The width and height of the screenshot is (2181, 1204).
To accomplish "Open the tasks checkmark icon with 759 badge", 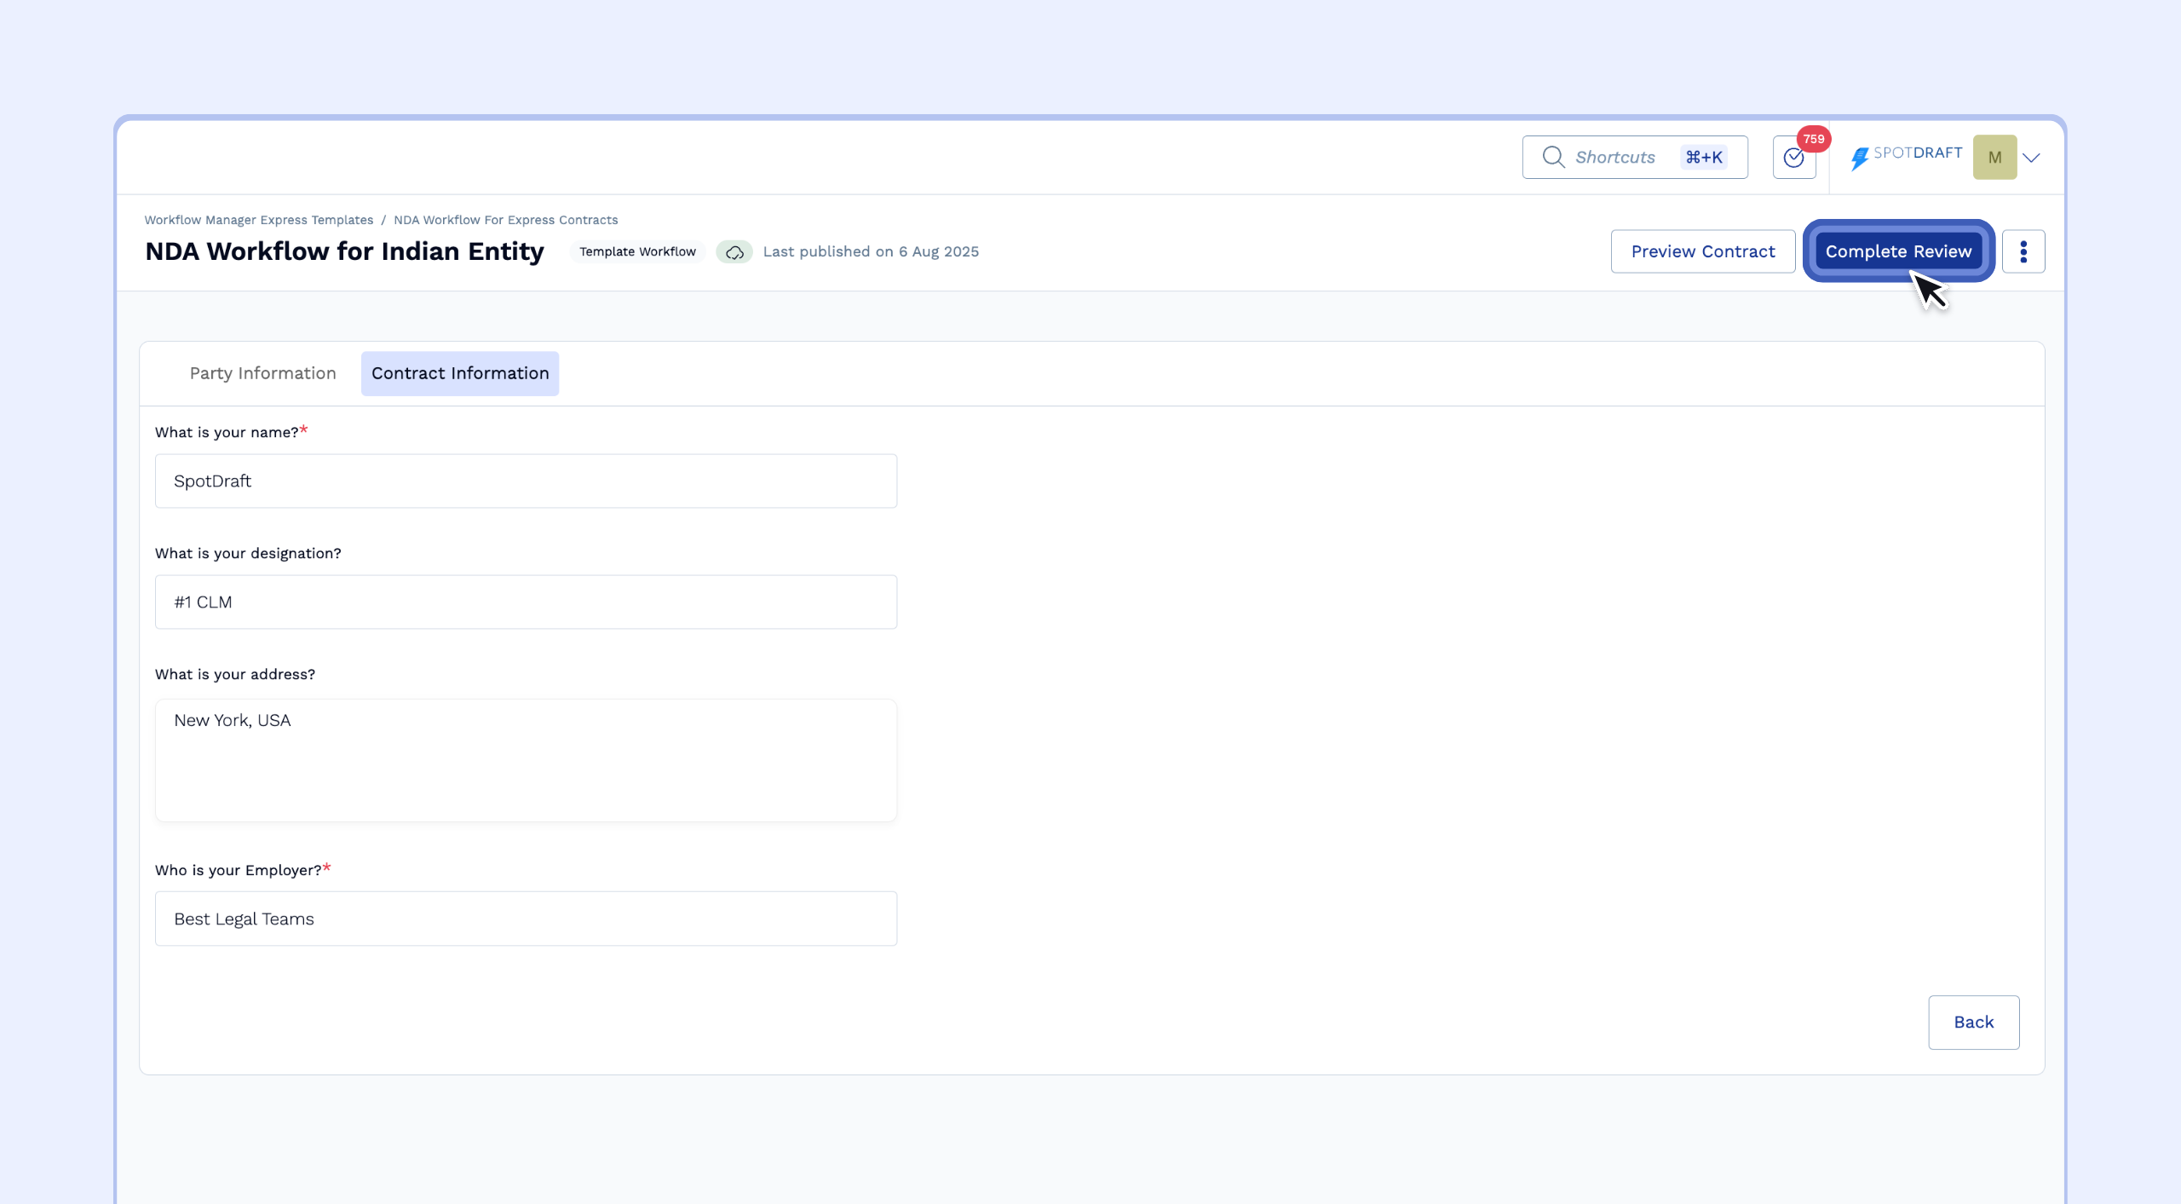I will 1793,158.
